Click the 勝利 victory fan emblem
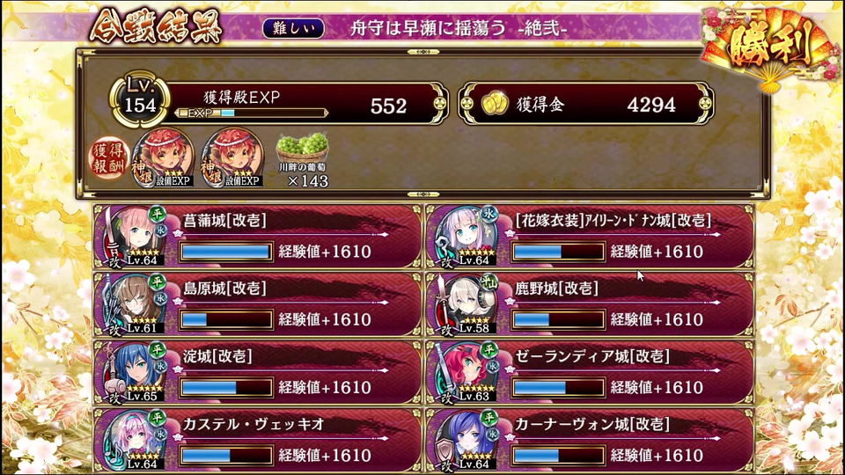The image size is (845, 475). tap(772, 47)
